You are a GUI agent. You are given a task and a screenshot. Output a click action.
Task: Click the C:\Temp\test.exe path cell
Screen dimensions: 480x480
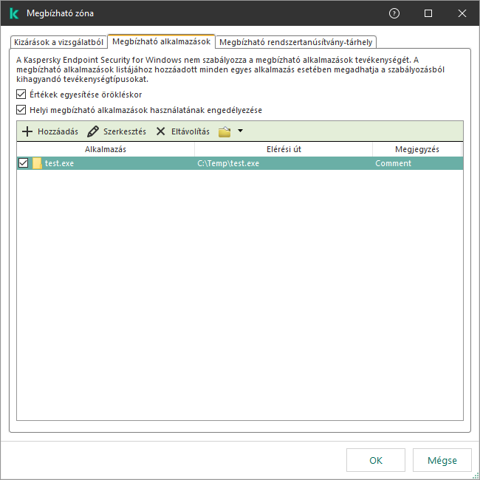click(228, 163)
